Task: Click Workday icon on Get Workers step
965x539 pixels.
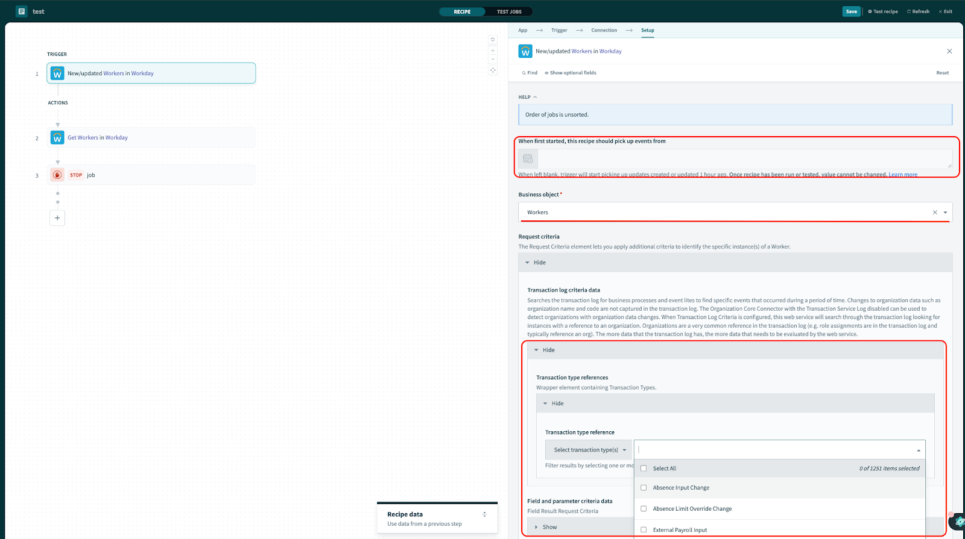Action: click(x=57, y=138)
